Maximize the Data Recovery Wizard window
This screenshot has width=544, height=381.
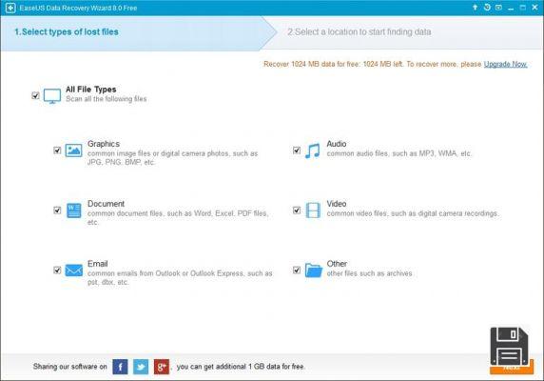[523, 8]
